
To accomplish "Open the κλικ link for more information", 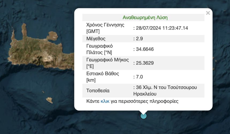I will point(105,101).
